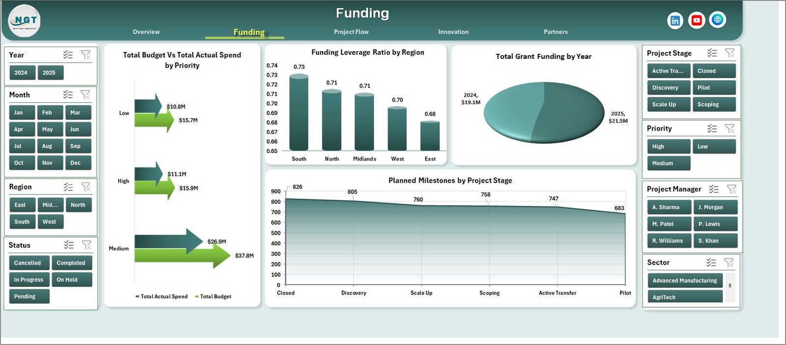Image resolution: width=786 pixels, height=345 pixels.
Task: Filter by manager J. Morgan
Action: (715, 207)
